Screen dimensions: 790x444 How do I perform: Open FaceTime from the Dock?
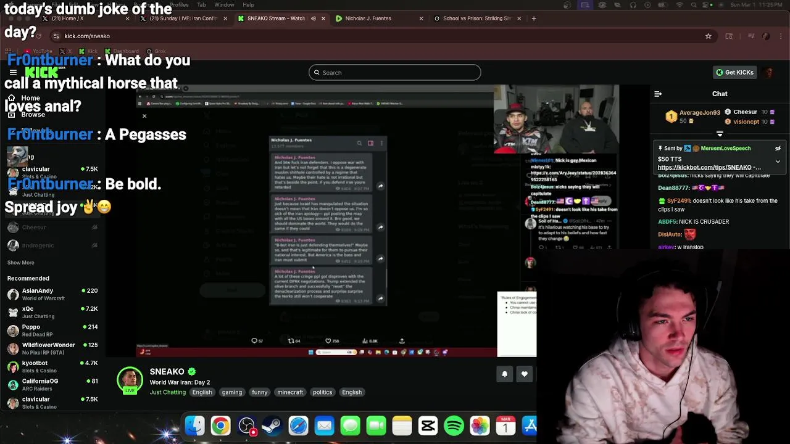point(376,425)
